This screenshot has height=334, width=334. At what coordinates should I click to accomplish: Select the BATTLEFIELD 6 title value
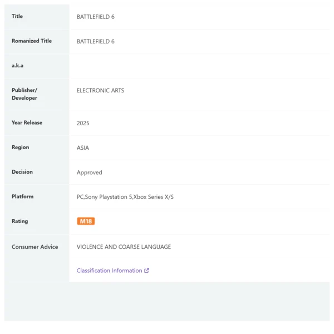coord(96,17)
